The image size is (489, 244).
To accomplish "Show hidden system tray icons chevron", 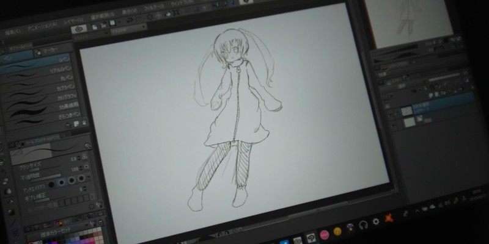I will pyautogui.click(x=417, y=210).
